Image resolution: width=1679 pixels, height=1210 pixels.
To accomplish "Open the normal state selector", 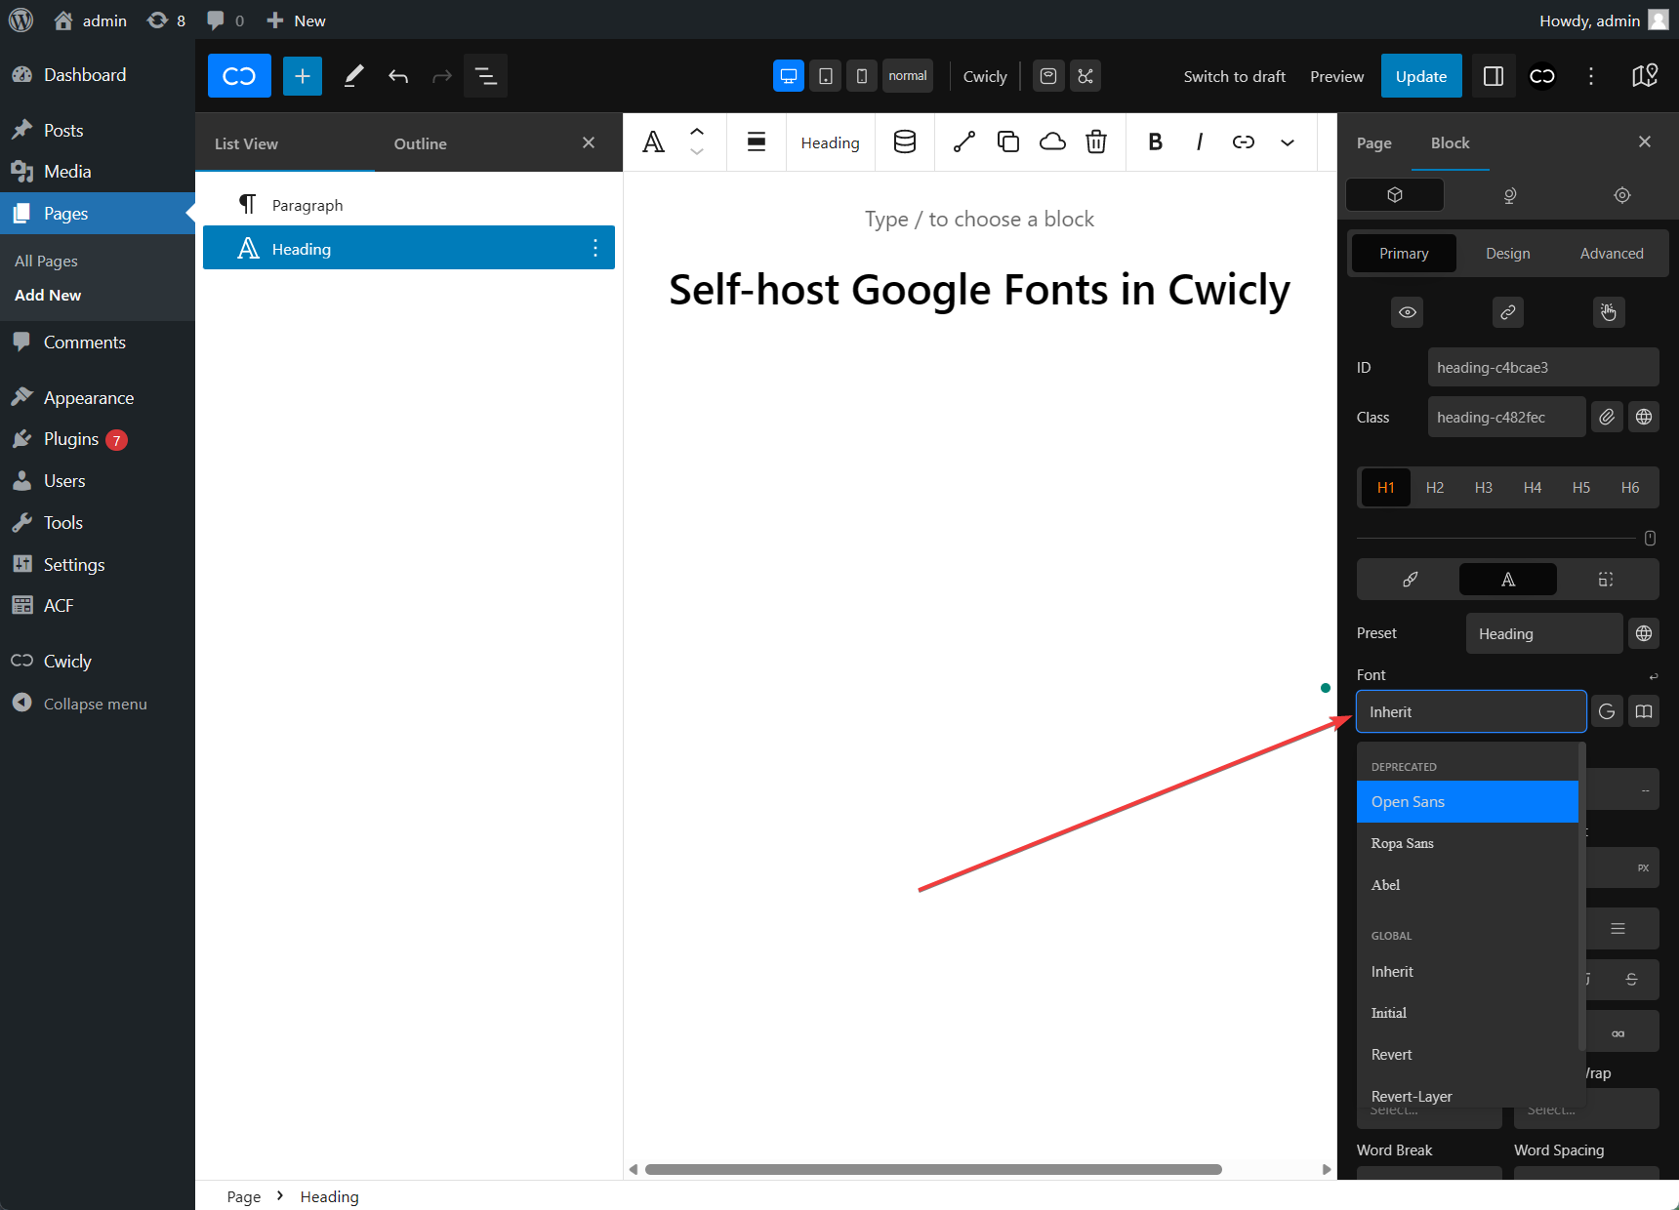I will tap(908, 76).
